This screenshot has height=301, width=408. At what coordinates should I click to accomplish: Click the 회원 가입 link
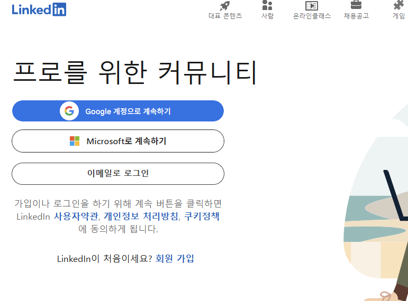[175, 259]
